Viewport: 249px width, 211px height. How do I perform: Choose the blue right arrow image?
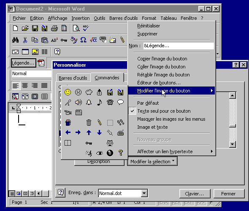(78, 133)
